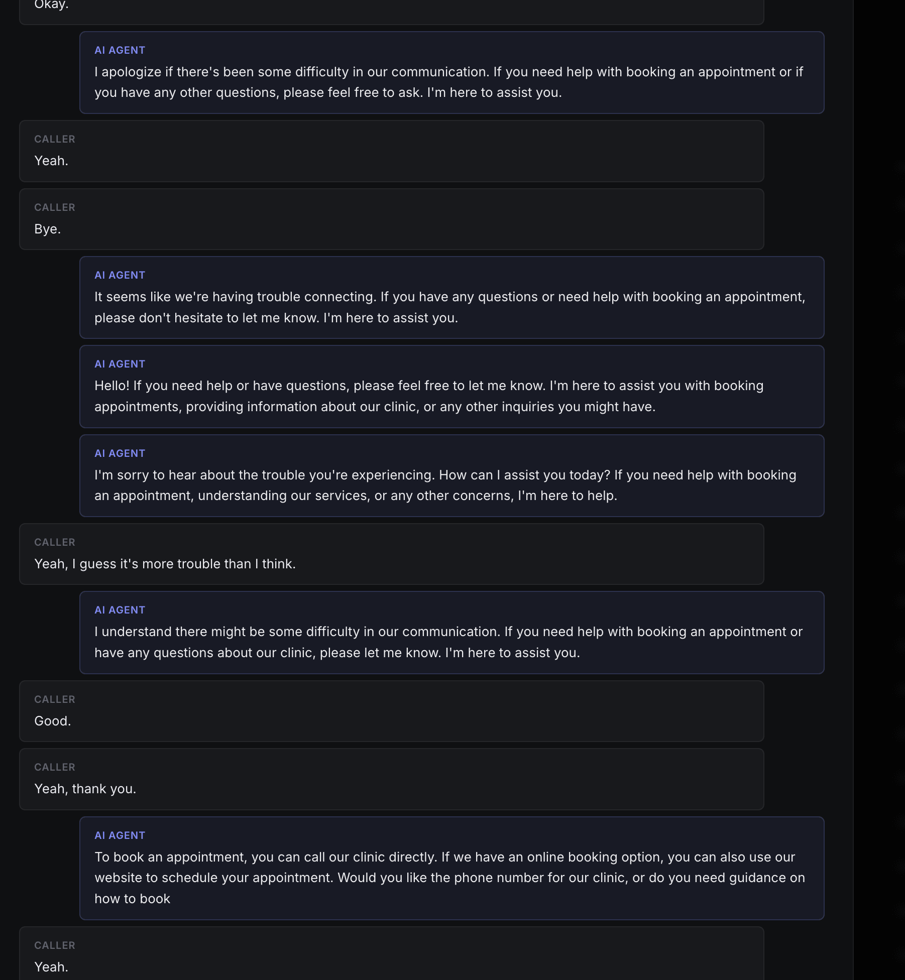
Task: Click the CALLER label above "Yeah, thank you."
Action: pos(55,767)
